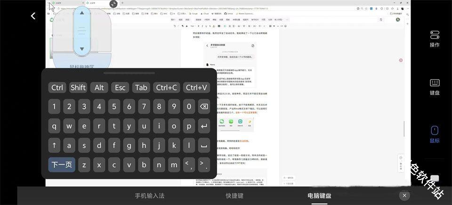The image size is (452, 205).
Task: Click the remote browser's new tab plus
Action: pyautogui.click(x=122, y=3)
